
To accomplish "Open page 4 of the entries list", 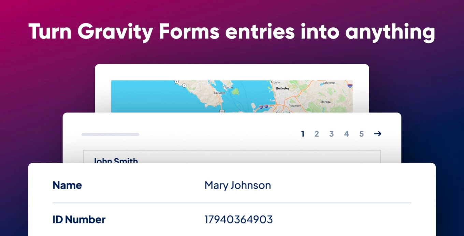I will pyautogui.click(x=346, y=134).
